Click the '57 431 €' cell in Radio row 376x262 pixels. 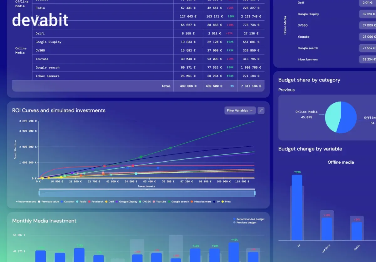pos(188,8)
